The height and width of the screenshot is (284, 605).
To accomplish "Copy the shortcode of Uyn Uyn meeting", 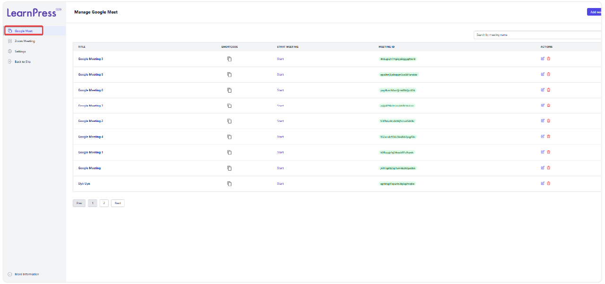I will (229, 184).
